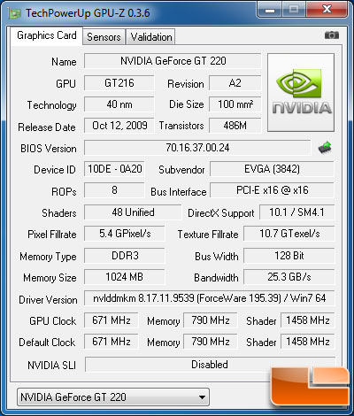The image size is (354, 416).
Task: Click the Name field showing GeForce GT 220
Action: (173, 61)
